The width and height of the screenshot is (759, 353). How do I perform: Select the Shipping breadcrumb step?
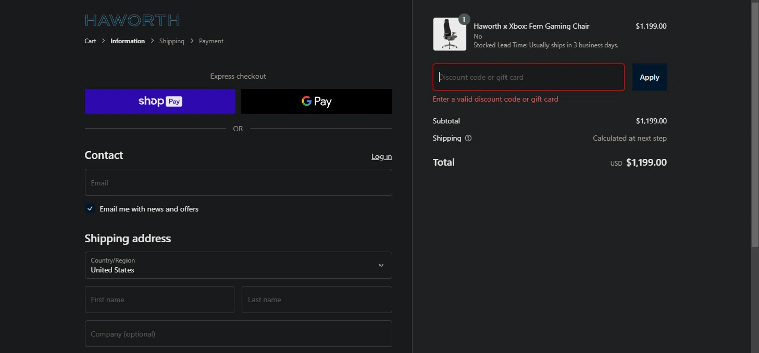[172, 41]
